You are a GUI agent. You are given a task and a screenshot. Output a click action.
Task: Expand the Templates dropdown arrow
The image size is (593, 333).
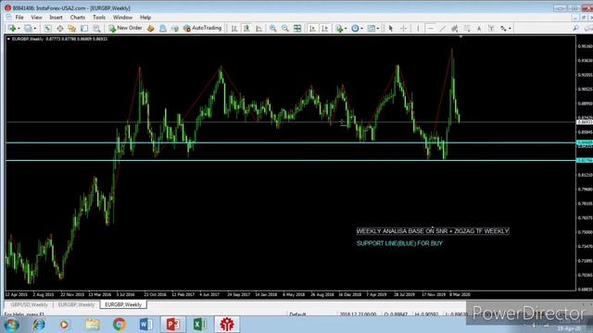[378, 29]
